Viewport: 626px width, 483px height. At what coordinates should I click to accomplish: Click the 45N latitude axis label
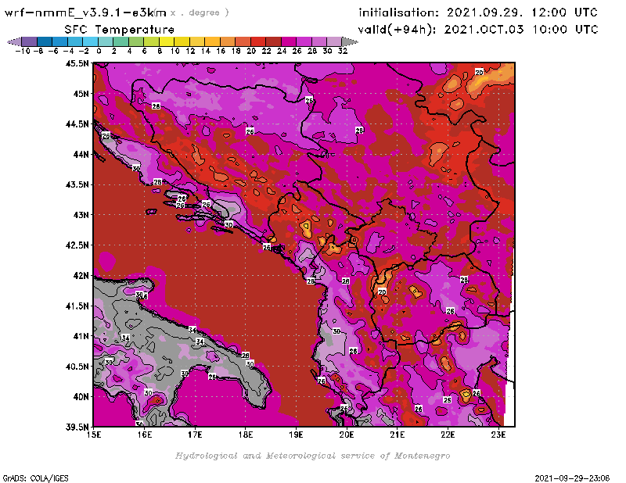tap(81, 94)
